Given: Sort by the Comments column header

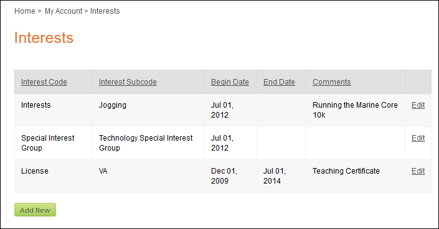Looking at the screenshot, I should (x=331, y=82).
